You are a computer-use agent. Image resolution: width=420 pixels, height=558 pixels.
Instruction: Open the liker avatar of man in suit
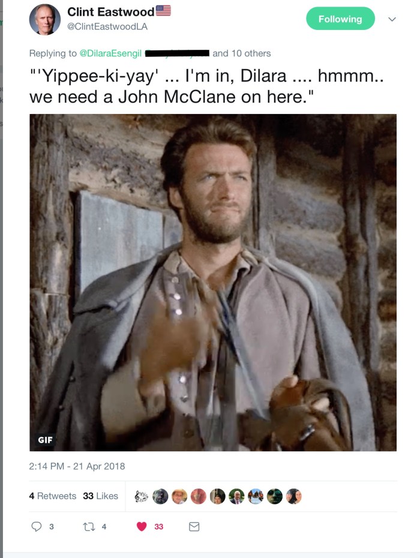pos(236,496)
